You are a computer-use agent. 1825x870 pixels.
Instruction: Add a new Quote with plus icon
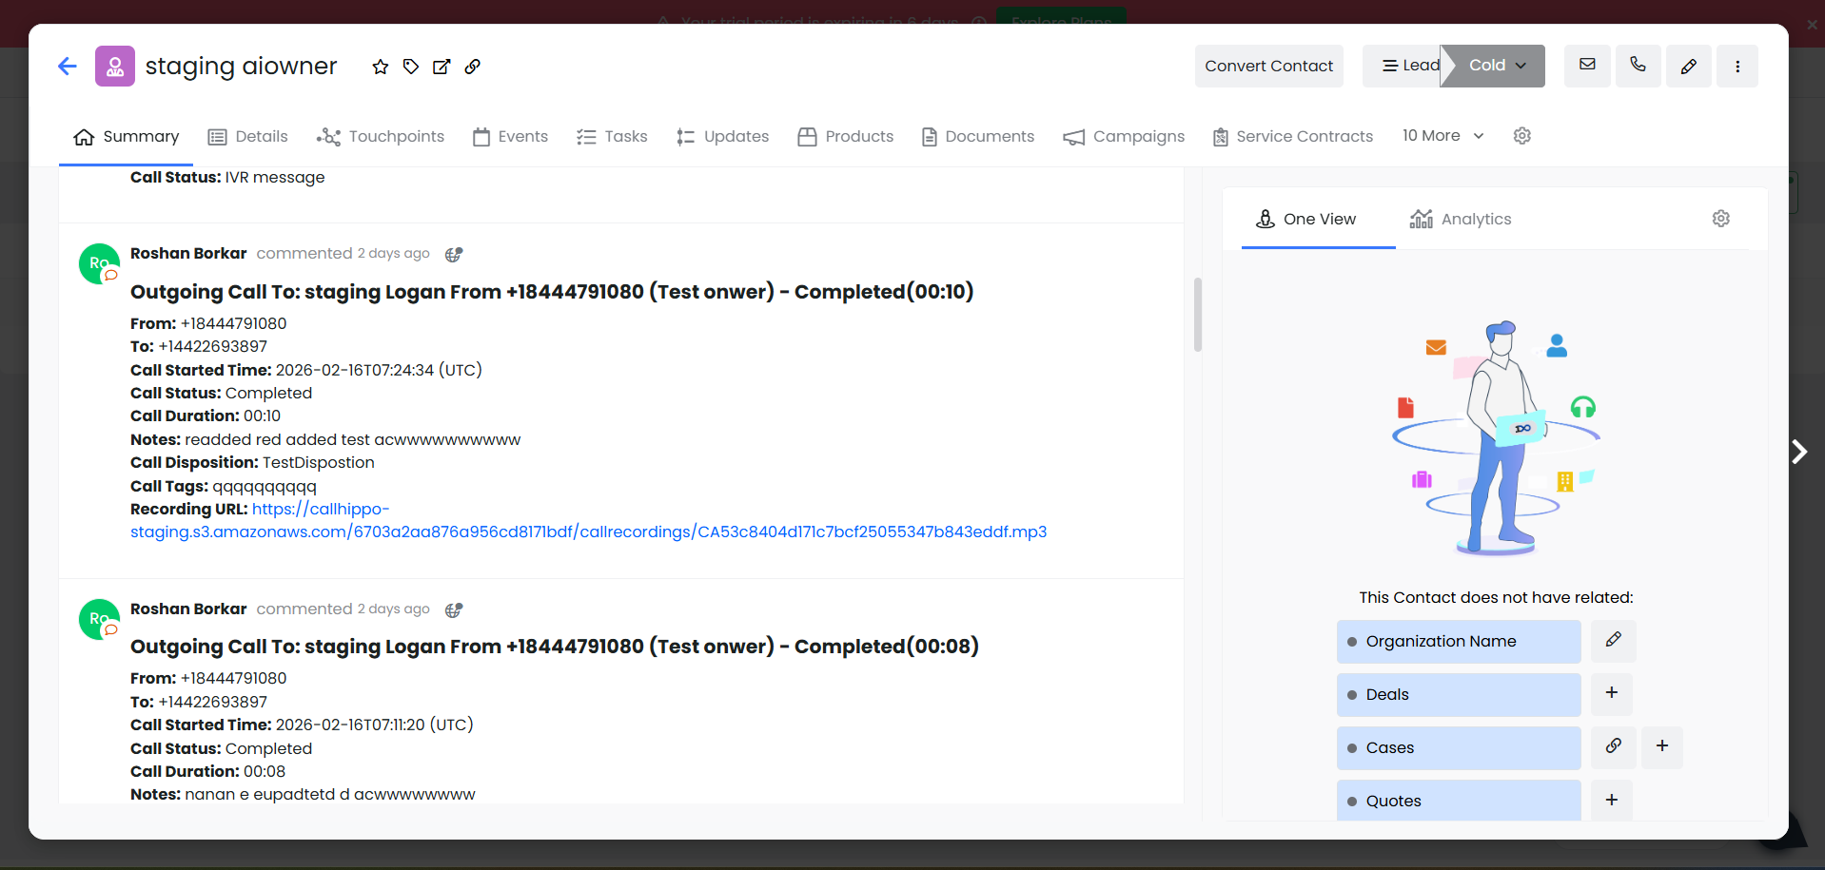pyautogui.click(x=1612, y=800)
